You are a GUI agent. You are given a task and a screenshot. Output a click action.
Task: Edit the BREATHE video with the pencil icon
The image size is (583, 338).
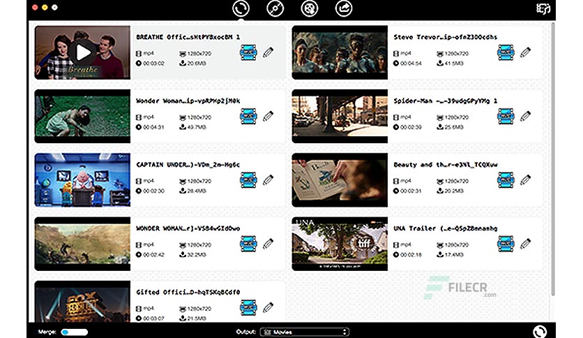click(268, 52)
